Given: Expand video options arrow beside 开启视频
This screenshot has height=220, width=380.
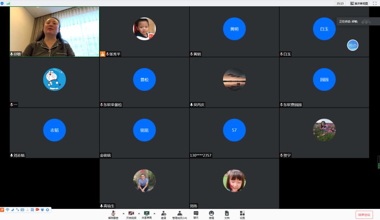Looking at the screenshot, I should tap(139, 213).
